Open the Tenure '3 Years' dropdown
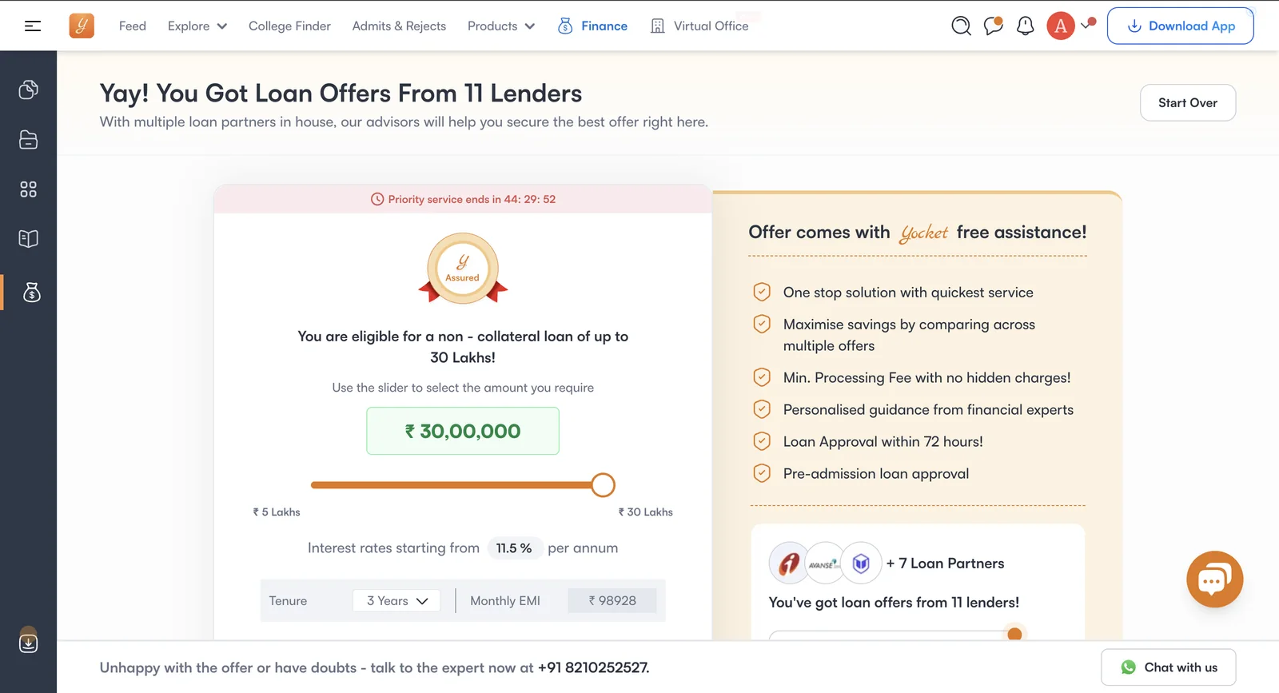The width and height of the screenshot is (1279, 693). (x=396, y=601)
